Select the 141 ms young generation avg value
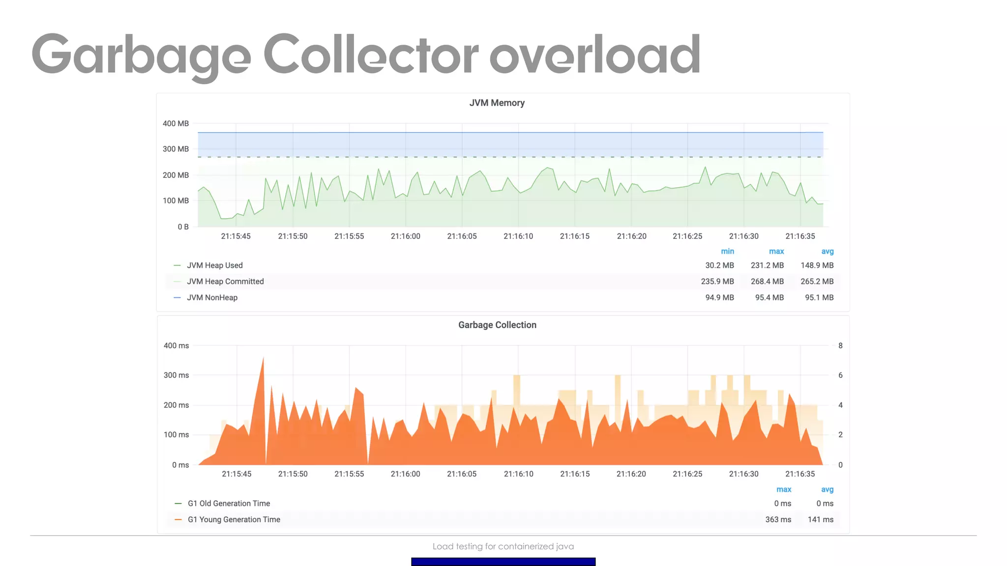Viewport: 1007px width, 566px height. (821, 520)
